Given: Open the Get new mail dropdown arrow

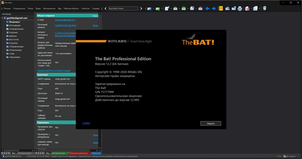Looking at the screenshot, I should click(x=153, y=8).
